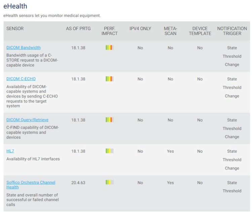Click the NOTIFICATION TRIGGER column header
252x212 pixels.
click(x=232, y=31)
